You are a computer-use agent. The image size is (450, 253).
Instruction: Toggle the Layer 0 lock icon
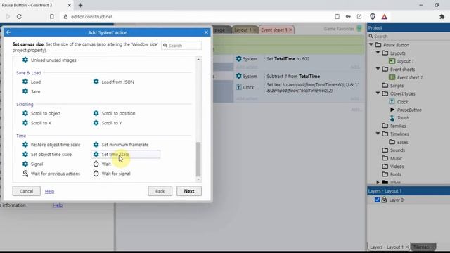click(384, 200)
